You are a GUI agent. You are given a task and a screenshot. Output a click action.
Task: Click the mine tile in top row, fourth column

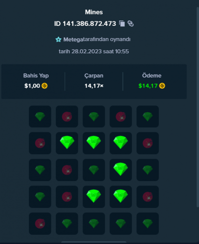[121, 117]
